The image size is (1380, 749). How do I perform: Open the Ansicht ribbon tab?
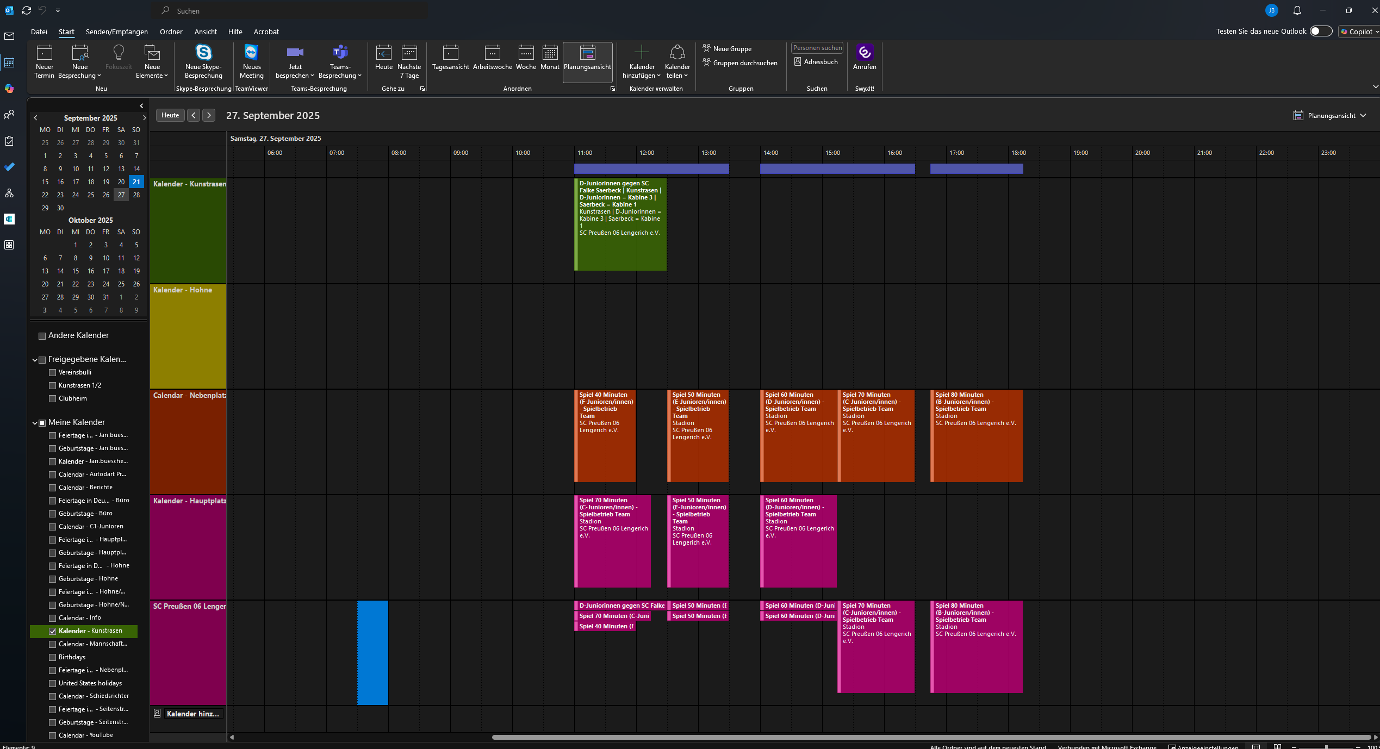coord(206,32)
